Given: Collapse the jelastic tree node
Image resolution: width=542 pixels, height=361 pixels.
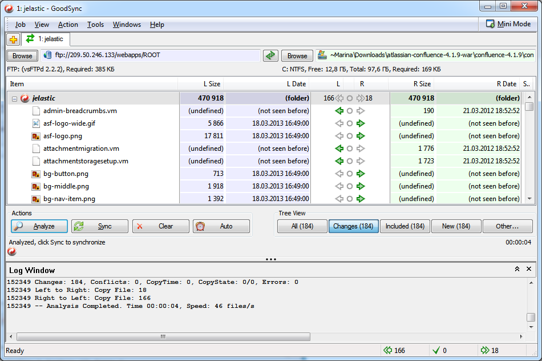Looking at the screenshot, I should pyautogui.click(x=14, y=99).
